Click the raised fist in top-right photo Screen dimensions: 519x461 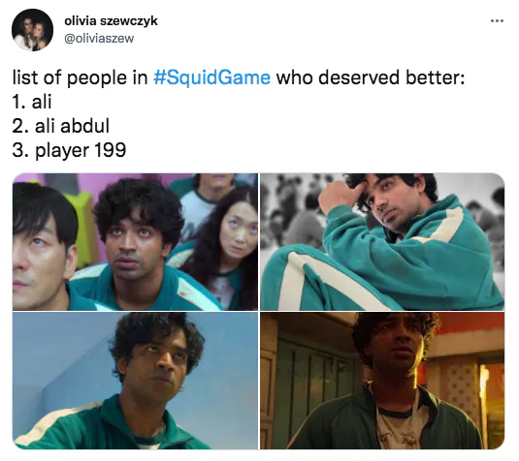(340, 195)
